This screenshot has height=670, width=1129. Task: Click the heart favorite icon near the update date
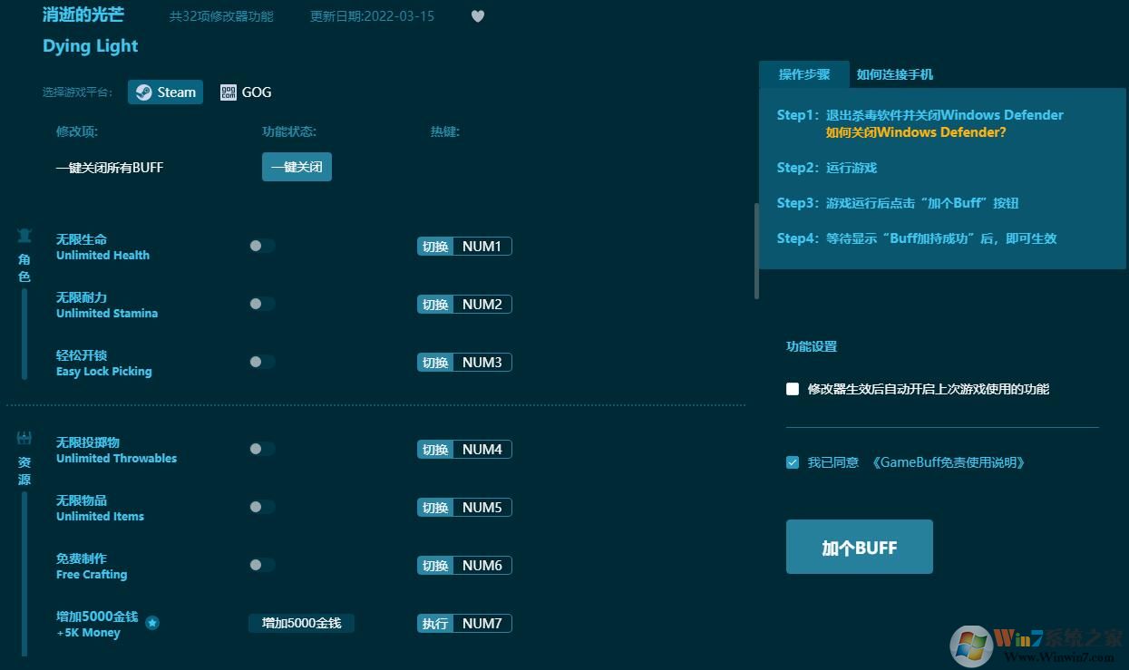(x=478, y=15)
